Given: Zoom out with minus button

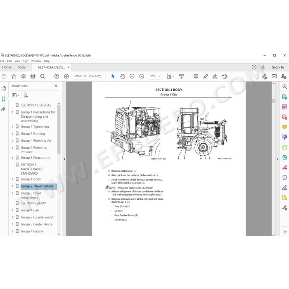Looking at the screenshot, I should (x=132, y=76).
